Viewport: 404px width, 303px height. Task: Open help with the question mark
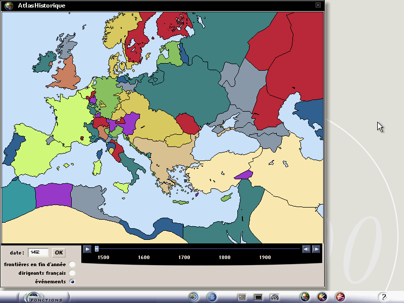[383, 297]
